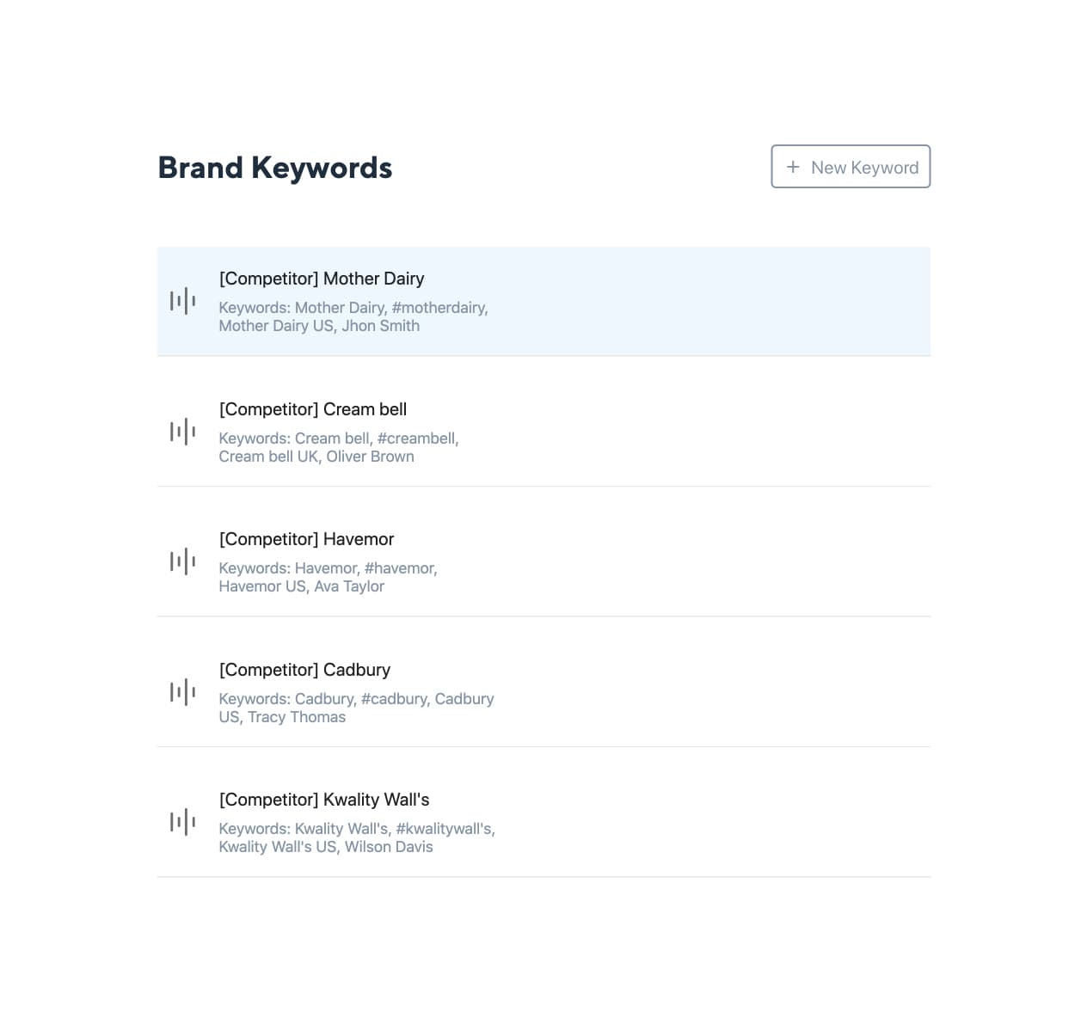Open the [Competitor] Havemor title
Viewport: 1087px width, 1018px height.
pyautogui.click(x=306, y=539)
